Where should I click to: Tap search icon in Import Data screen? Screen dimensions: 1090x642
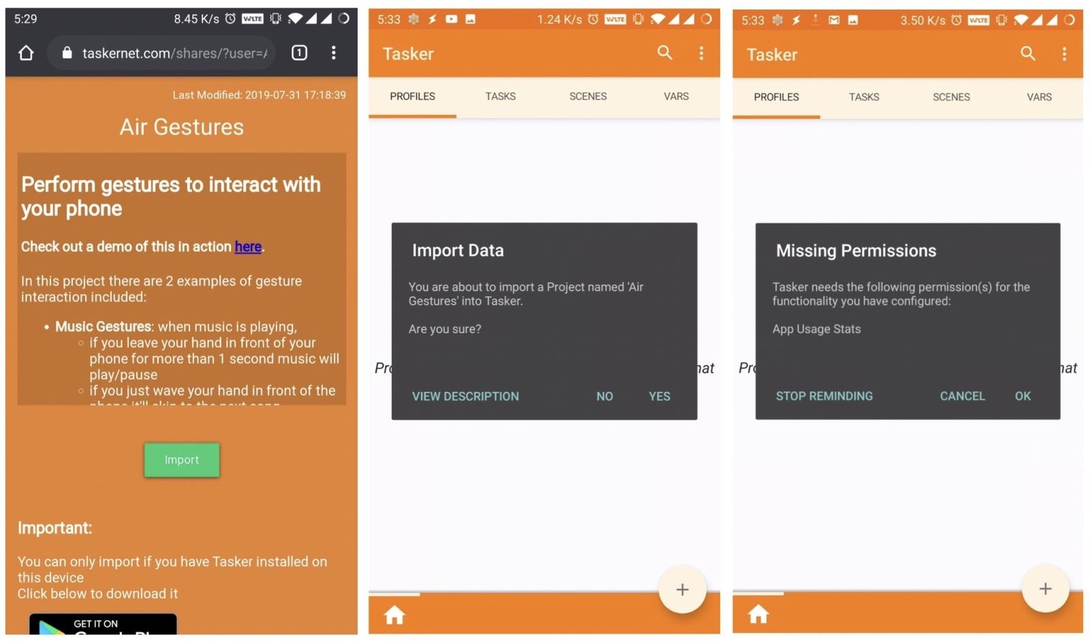(664, 52)
